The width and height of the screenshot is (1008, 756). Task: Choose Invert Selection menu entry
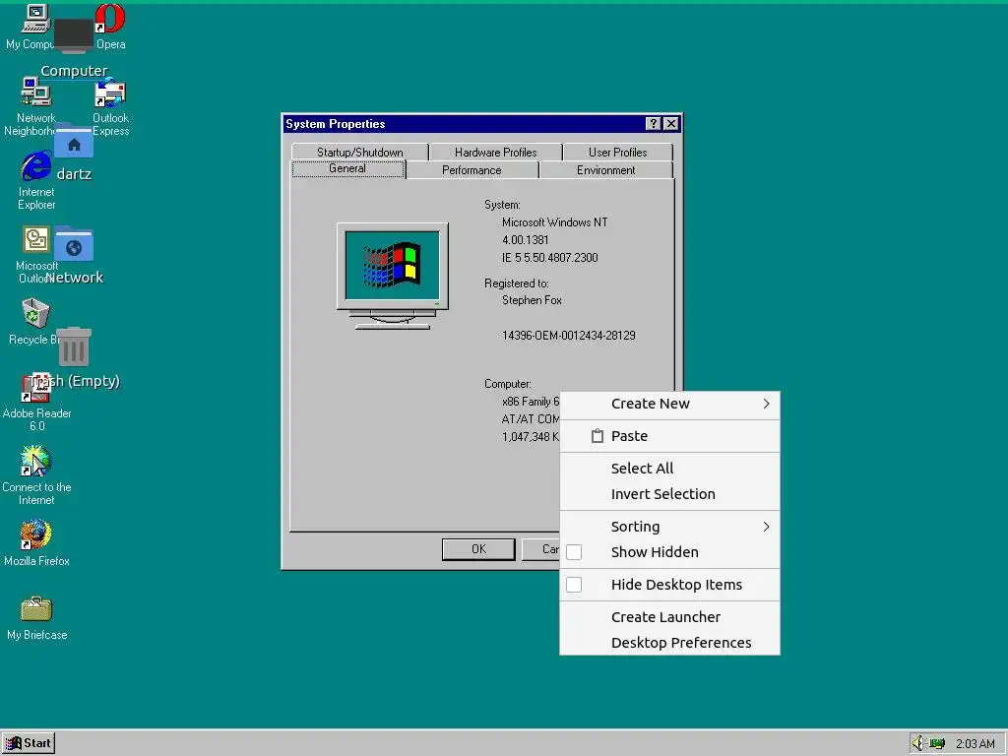[669, 494]
